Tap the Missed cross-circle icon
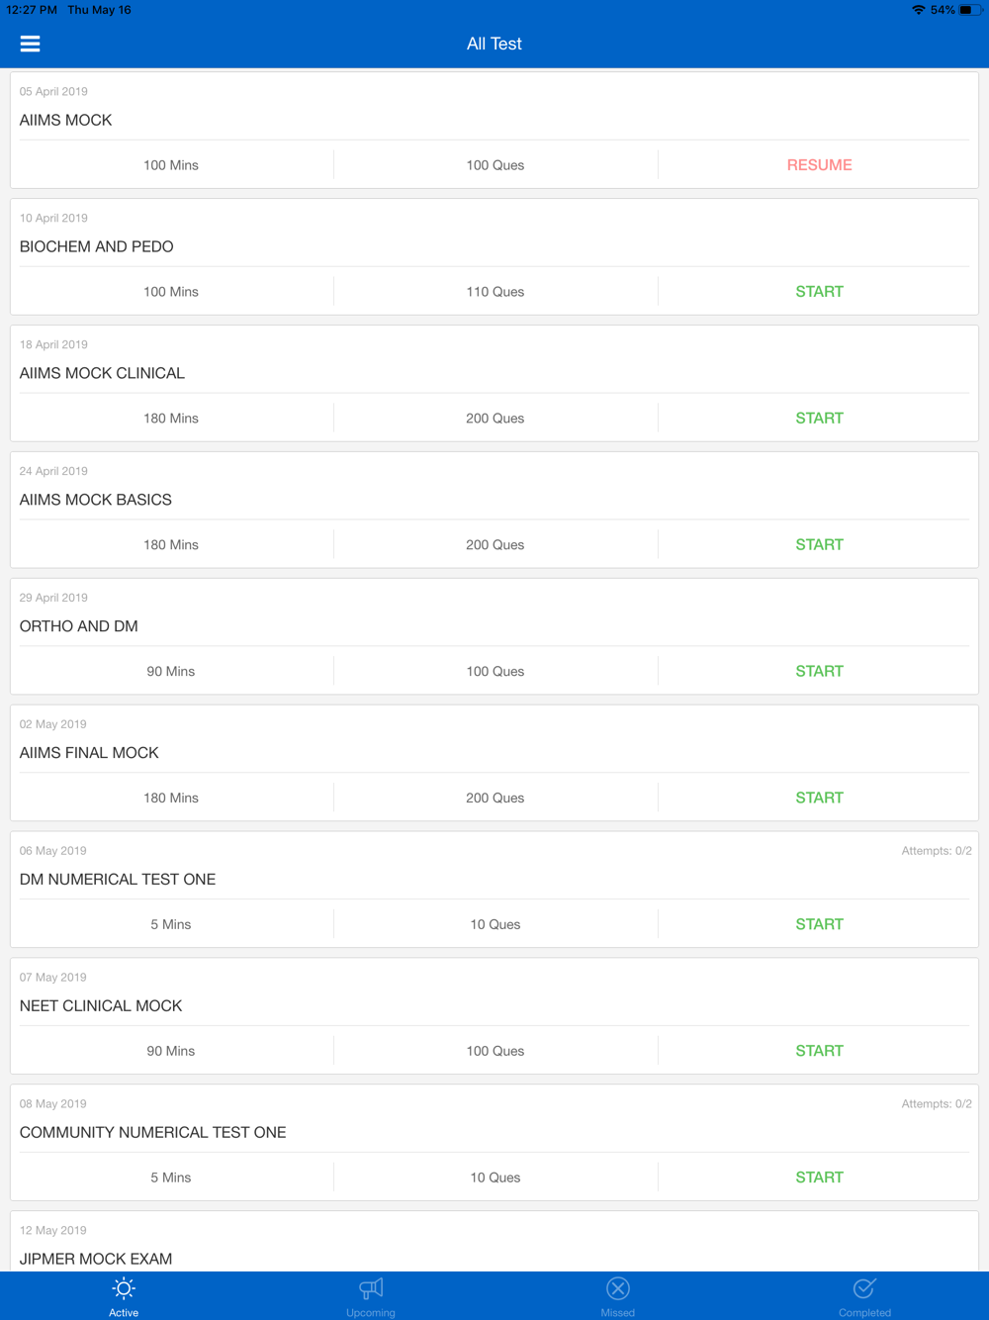 tap(618, 1288)
